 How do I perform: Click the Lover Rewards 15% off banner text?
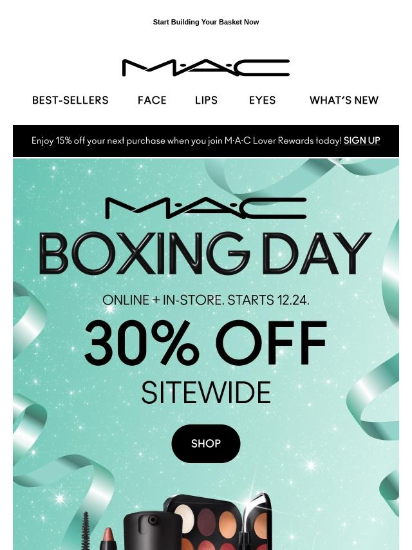click(x=186, y=140)
